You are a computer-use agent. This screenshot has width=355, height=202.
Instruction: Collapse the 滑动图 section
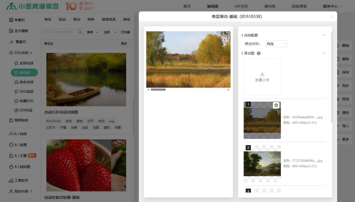324,53
